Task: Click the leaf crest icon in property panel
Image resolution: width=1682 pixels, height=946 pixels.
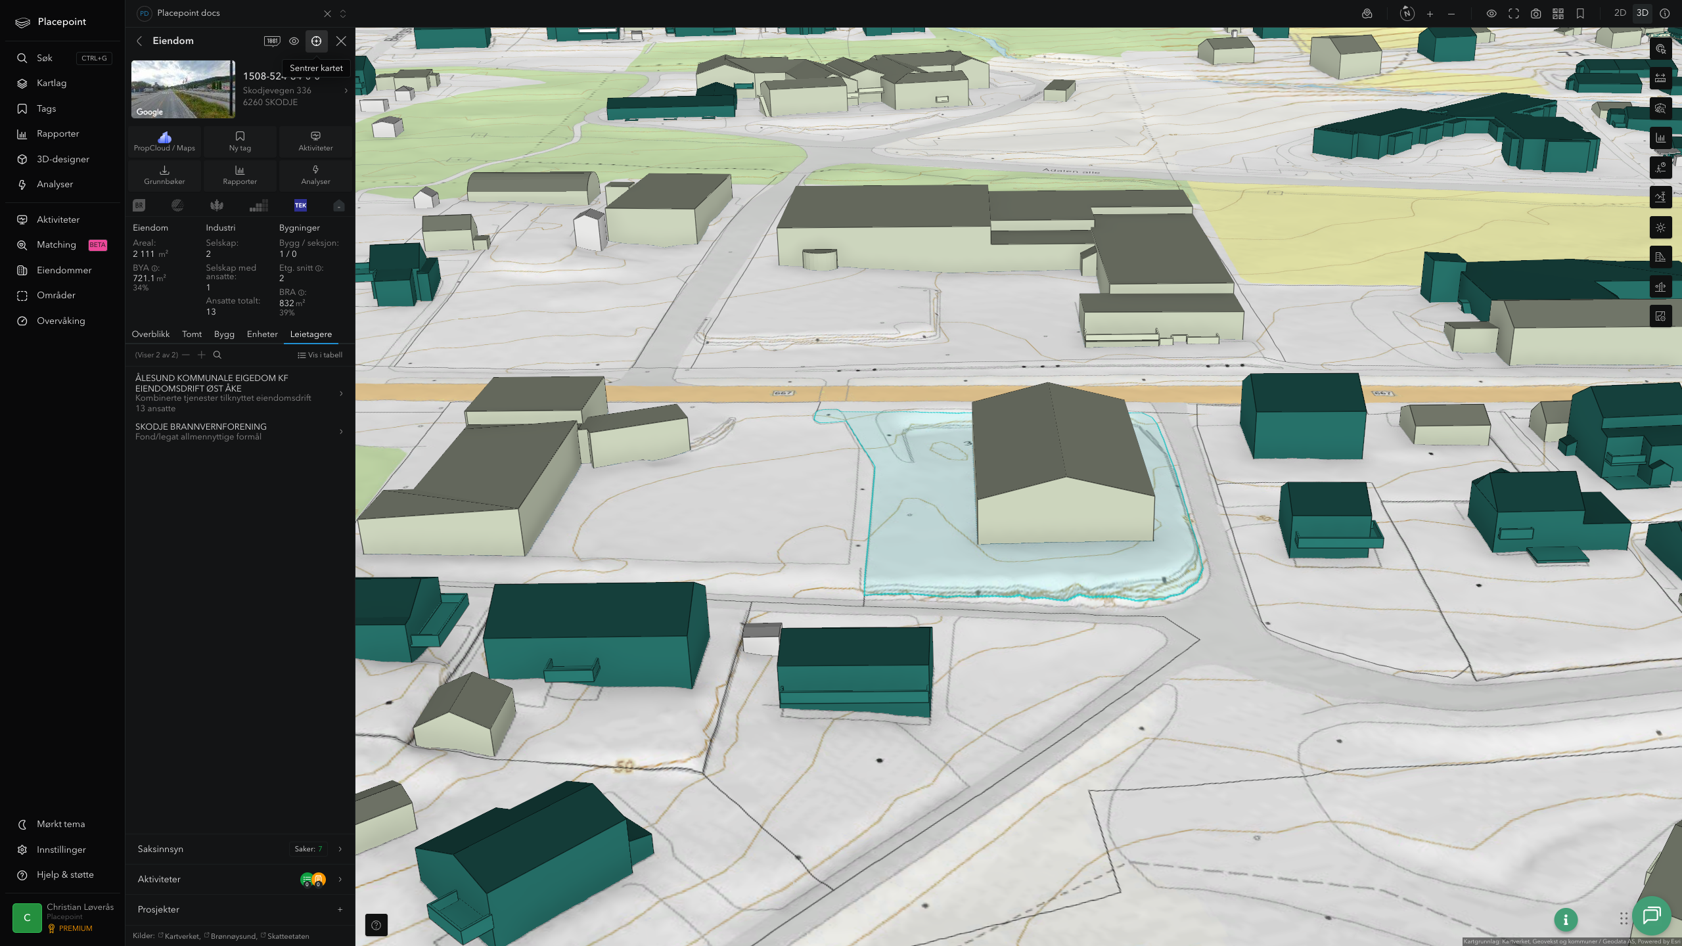Action: point(217,205)
